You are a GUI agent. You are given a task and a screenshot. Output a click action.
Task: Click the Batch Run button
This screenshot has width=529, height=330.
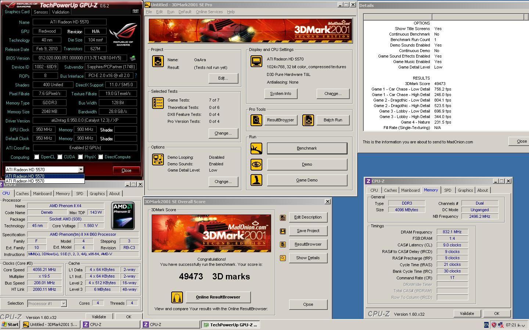coord(333,120)
